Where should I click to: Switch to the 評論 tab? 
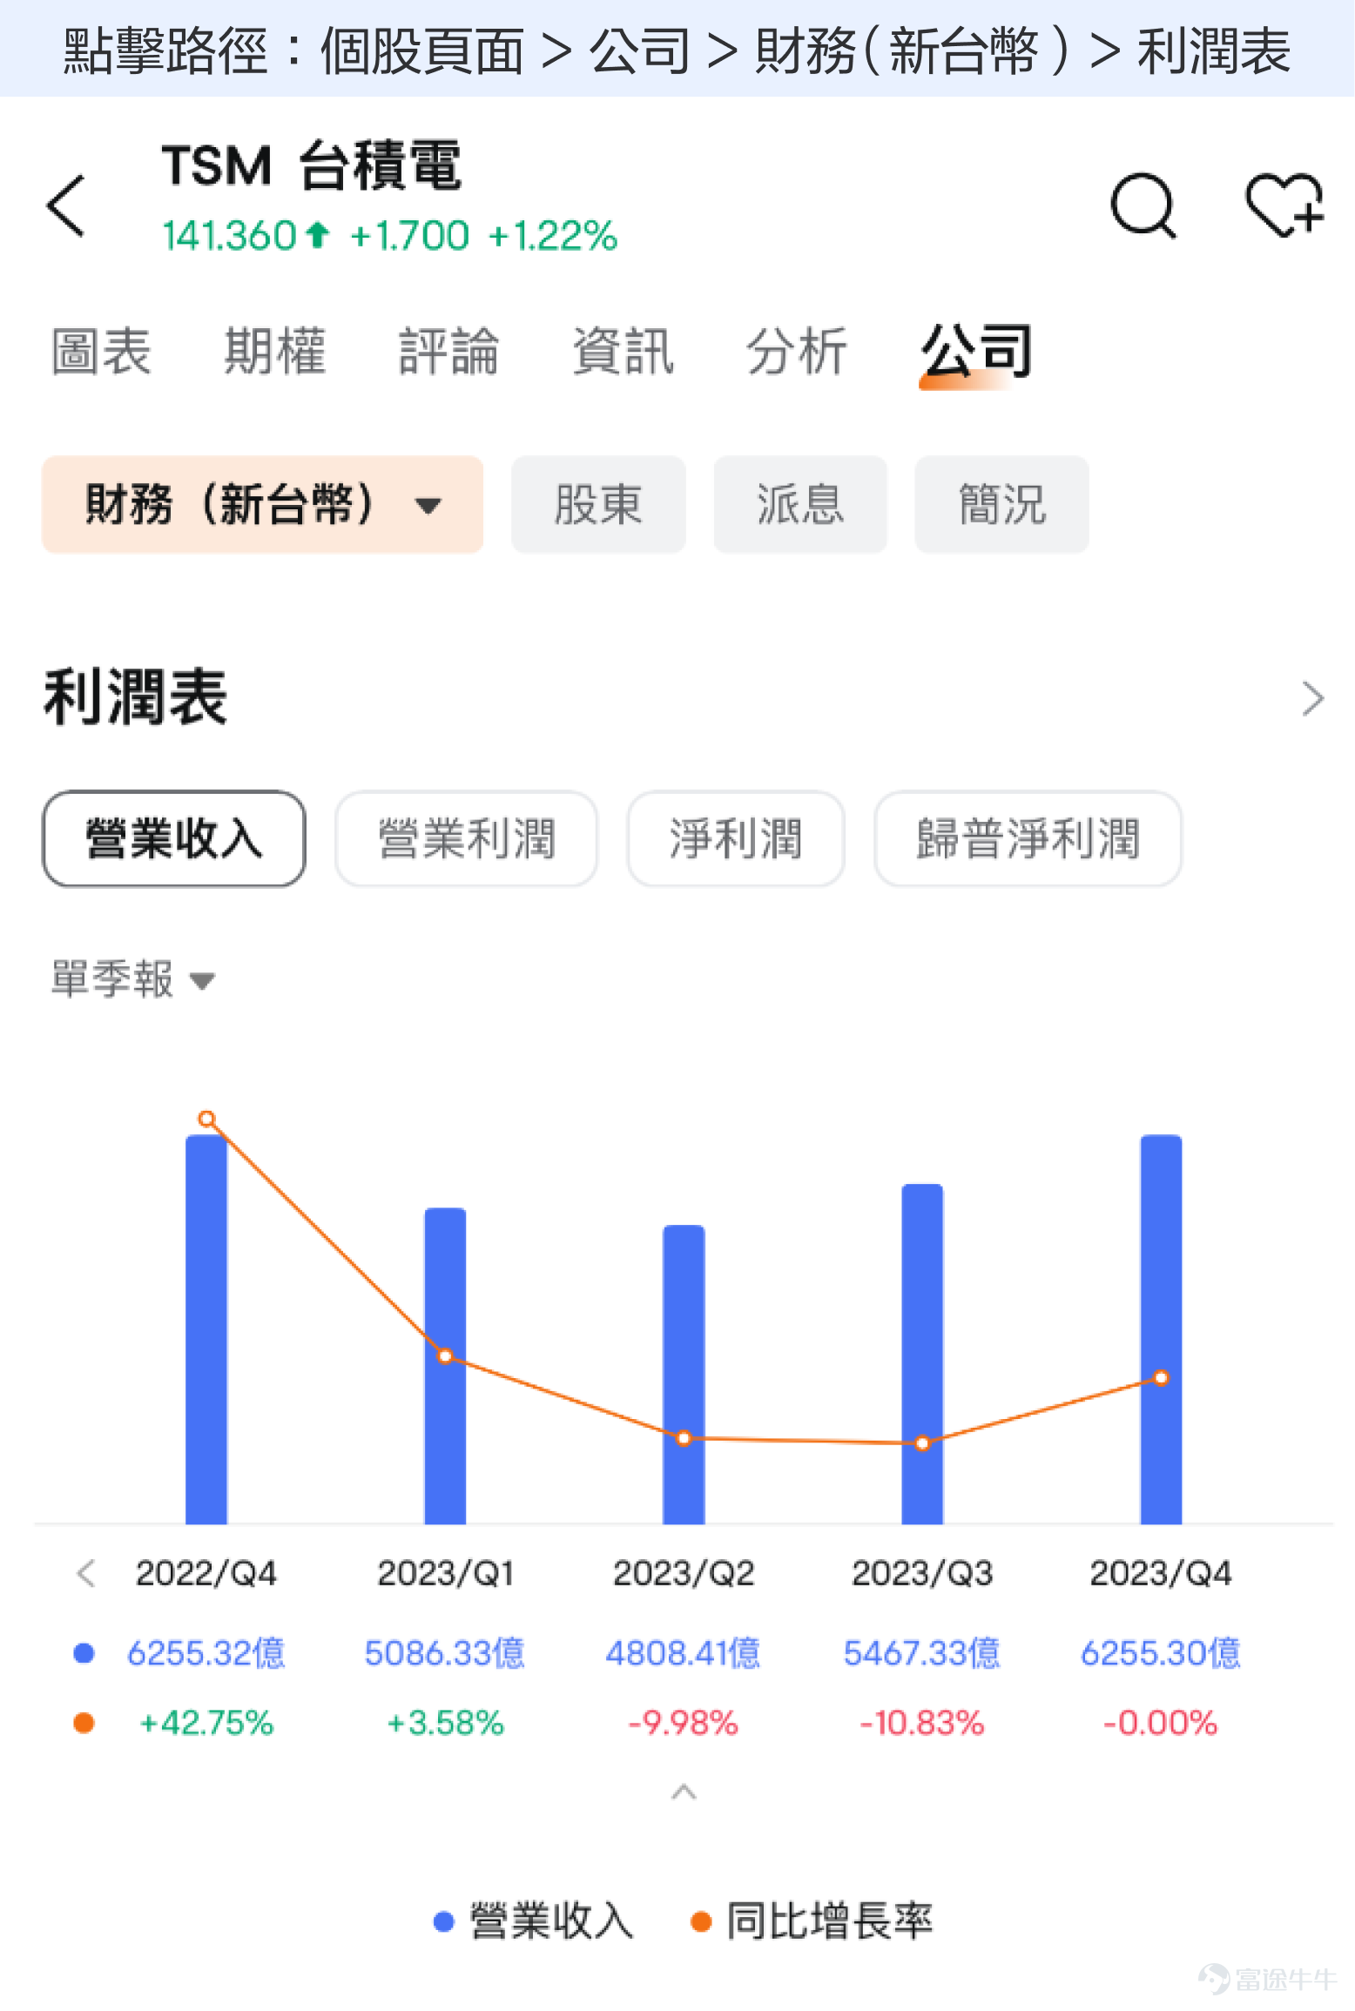pyautogui.click(x=449, y=353)
